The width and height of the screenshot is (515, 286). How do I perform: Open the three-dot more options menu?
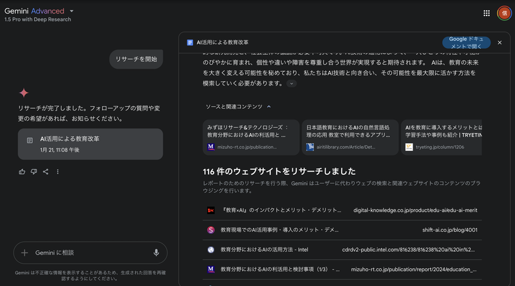tap(57, 172)
